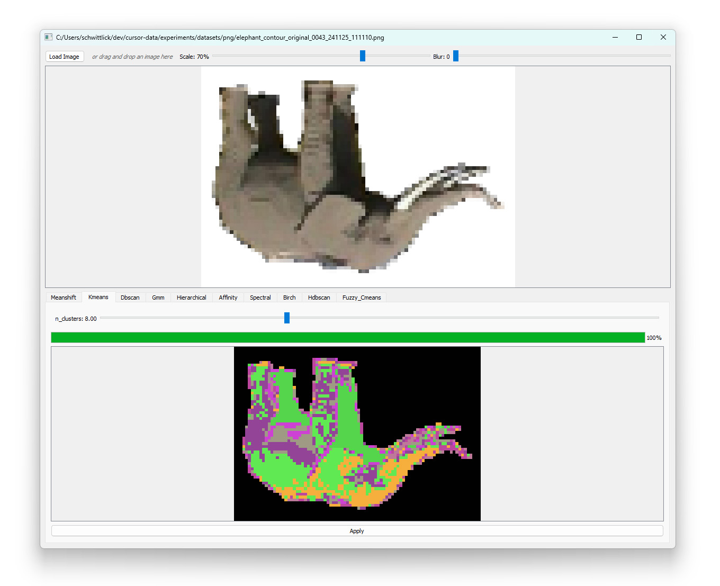Switch to the Gmm tab
Viewport: 720px width, 586px height.
[158, 297]
